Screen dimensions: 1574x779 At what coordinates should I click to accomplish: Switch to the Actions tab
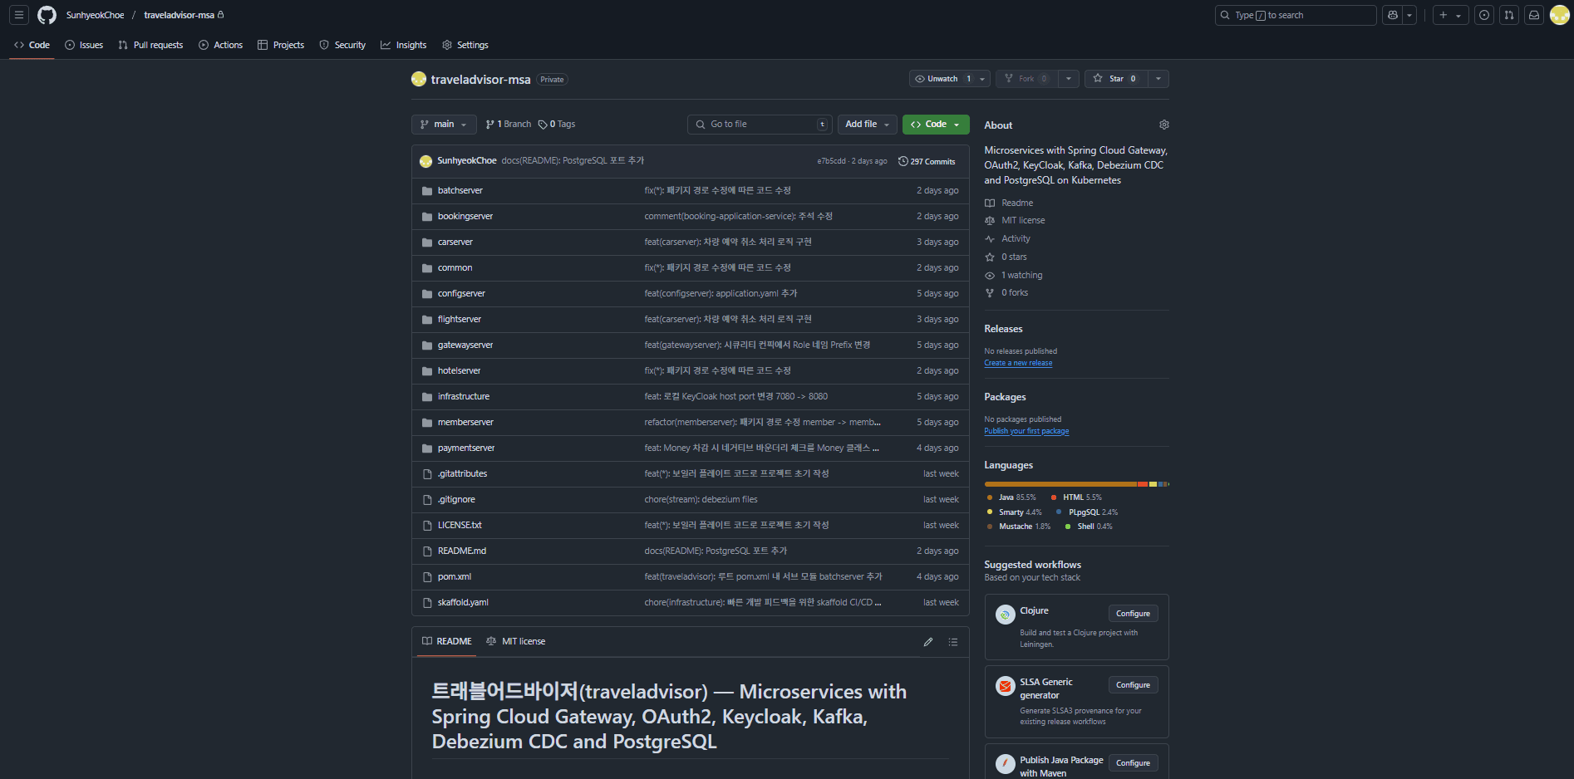point(221,45)
